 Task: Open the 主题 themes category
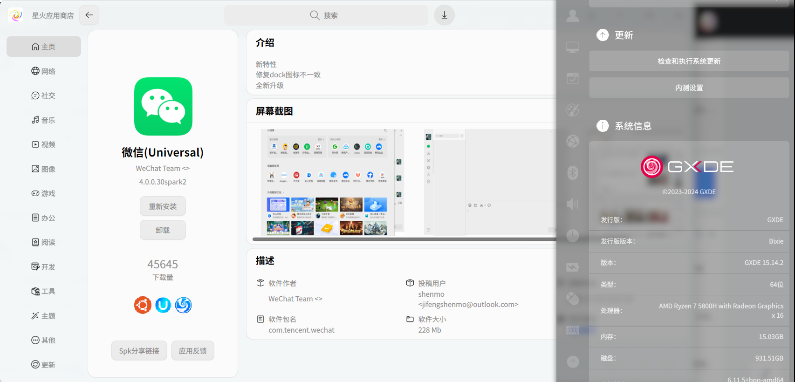pyautogui.click(x=44, y=315)
